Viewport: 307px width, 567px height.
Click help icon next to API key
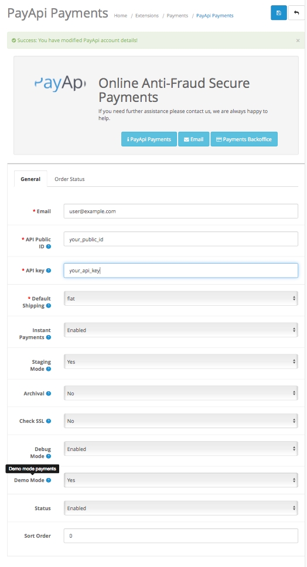tap(49, 271)
